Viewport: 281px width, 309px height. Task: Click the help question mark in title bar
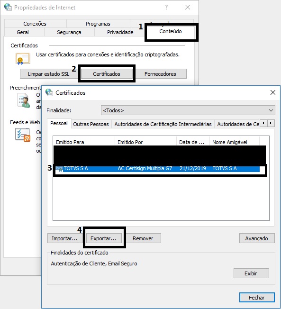click(x=166, y=7)
